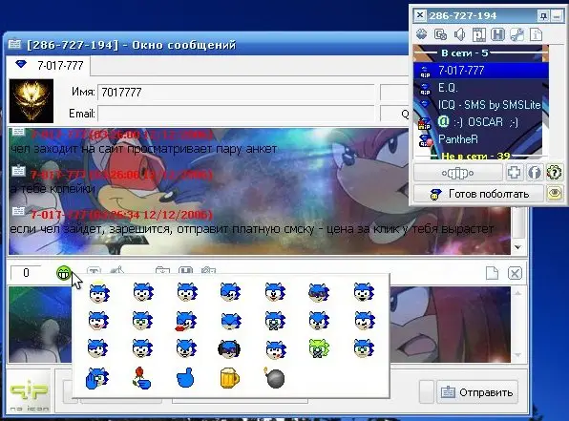Open history with the H icon
569x421 pixels.
[x=498, y=34]
